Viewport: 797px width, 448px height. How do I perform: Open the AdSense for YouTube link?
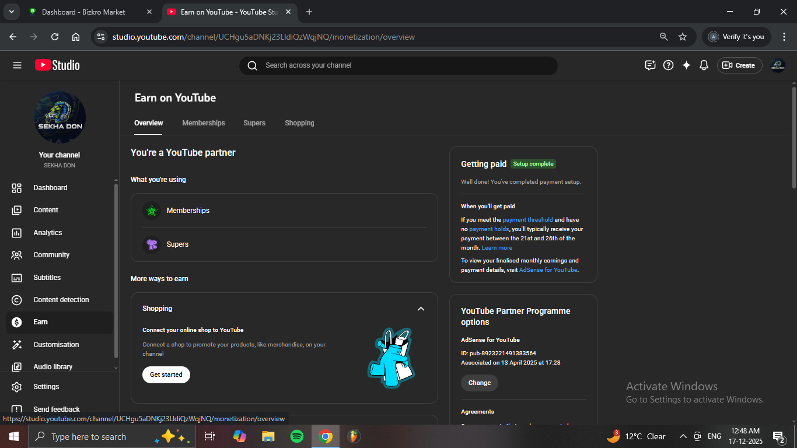click(x=548, y=270)
